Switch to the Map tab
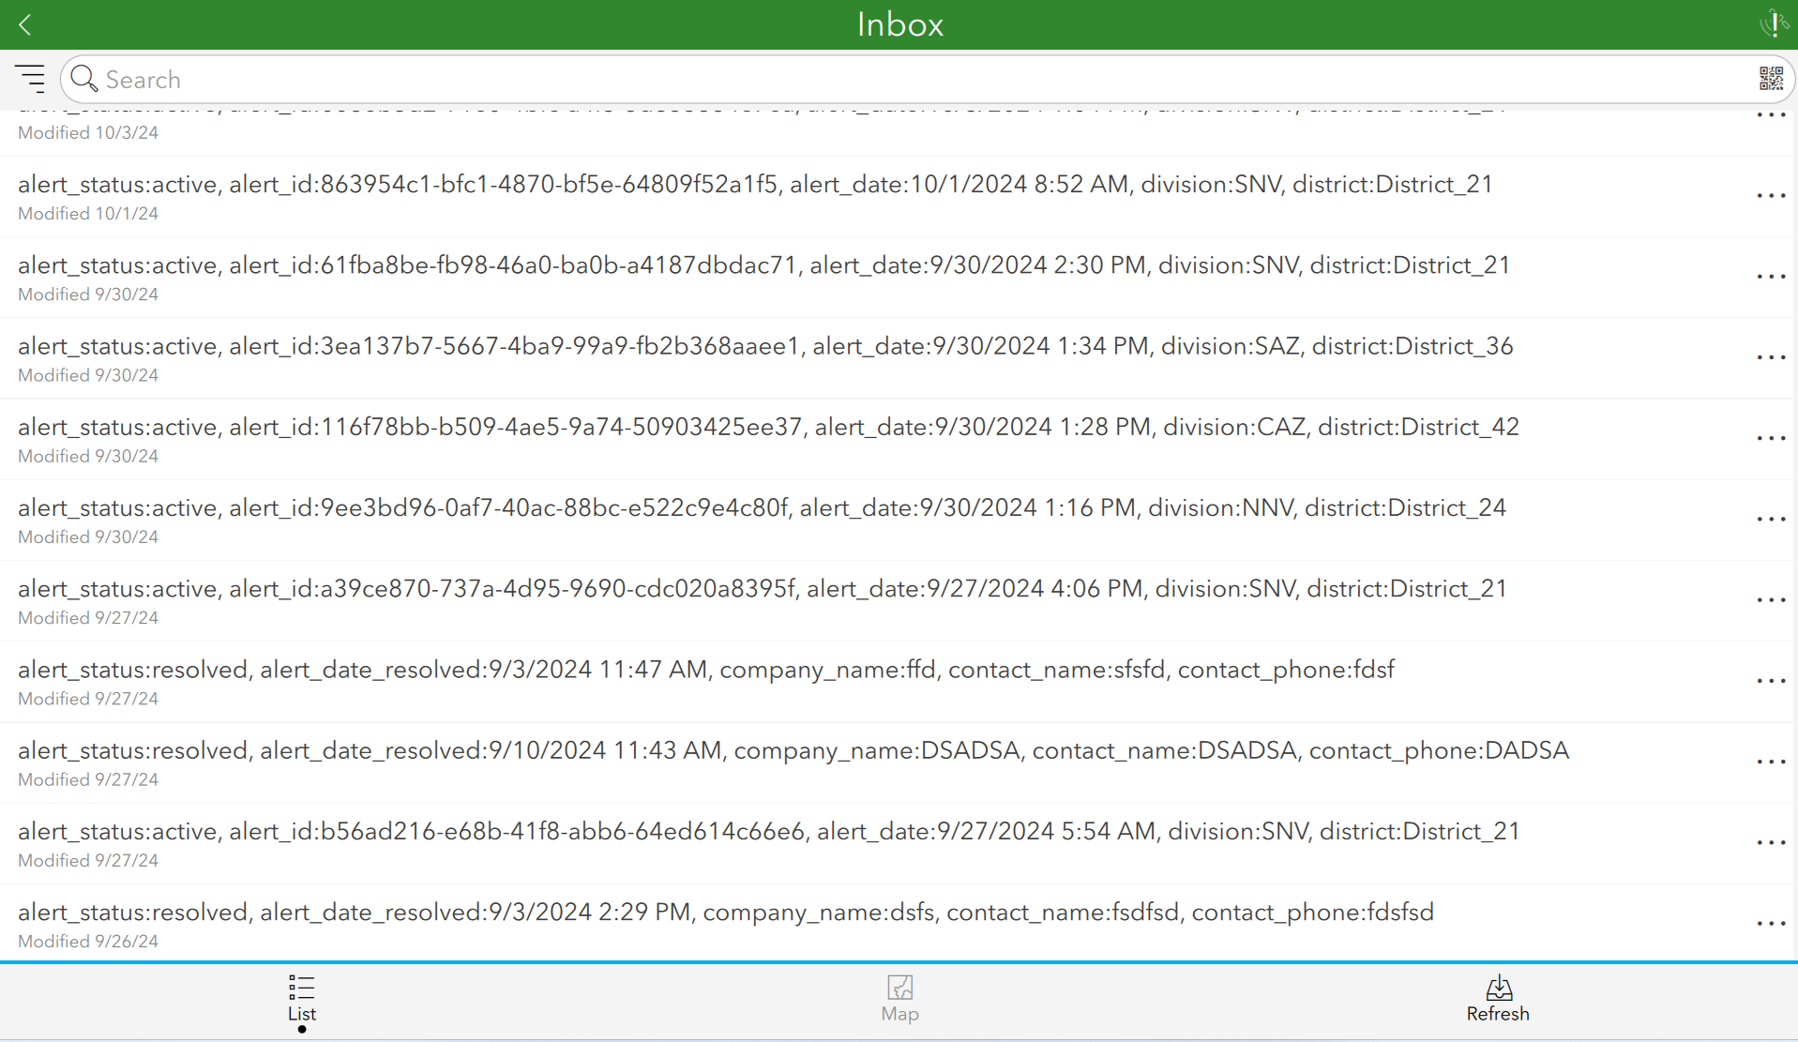The image size is (1798, 1042). (x=899, y=999)
